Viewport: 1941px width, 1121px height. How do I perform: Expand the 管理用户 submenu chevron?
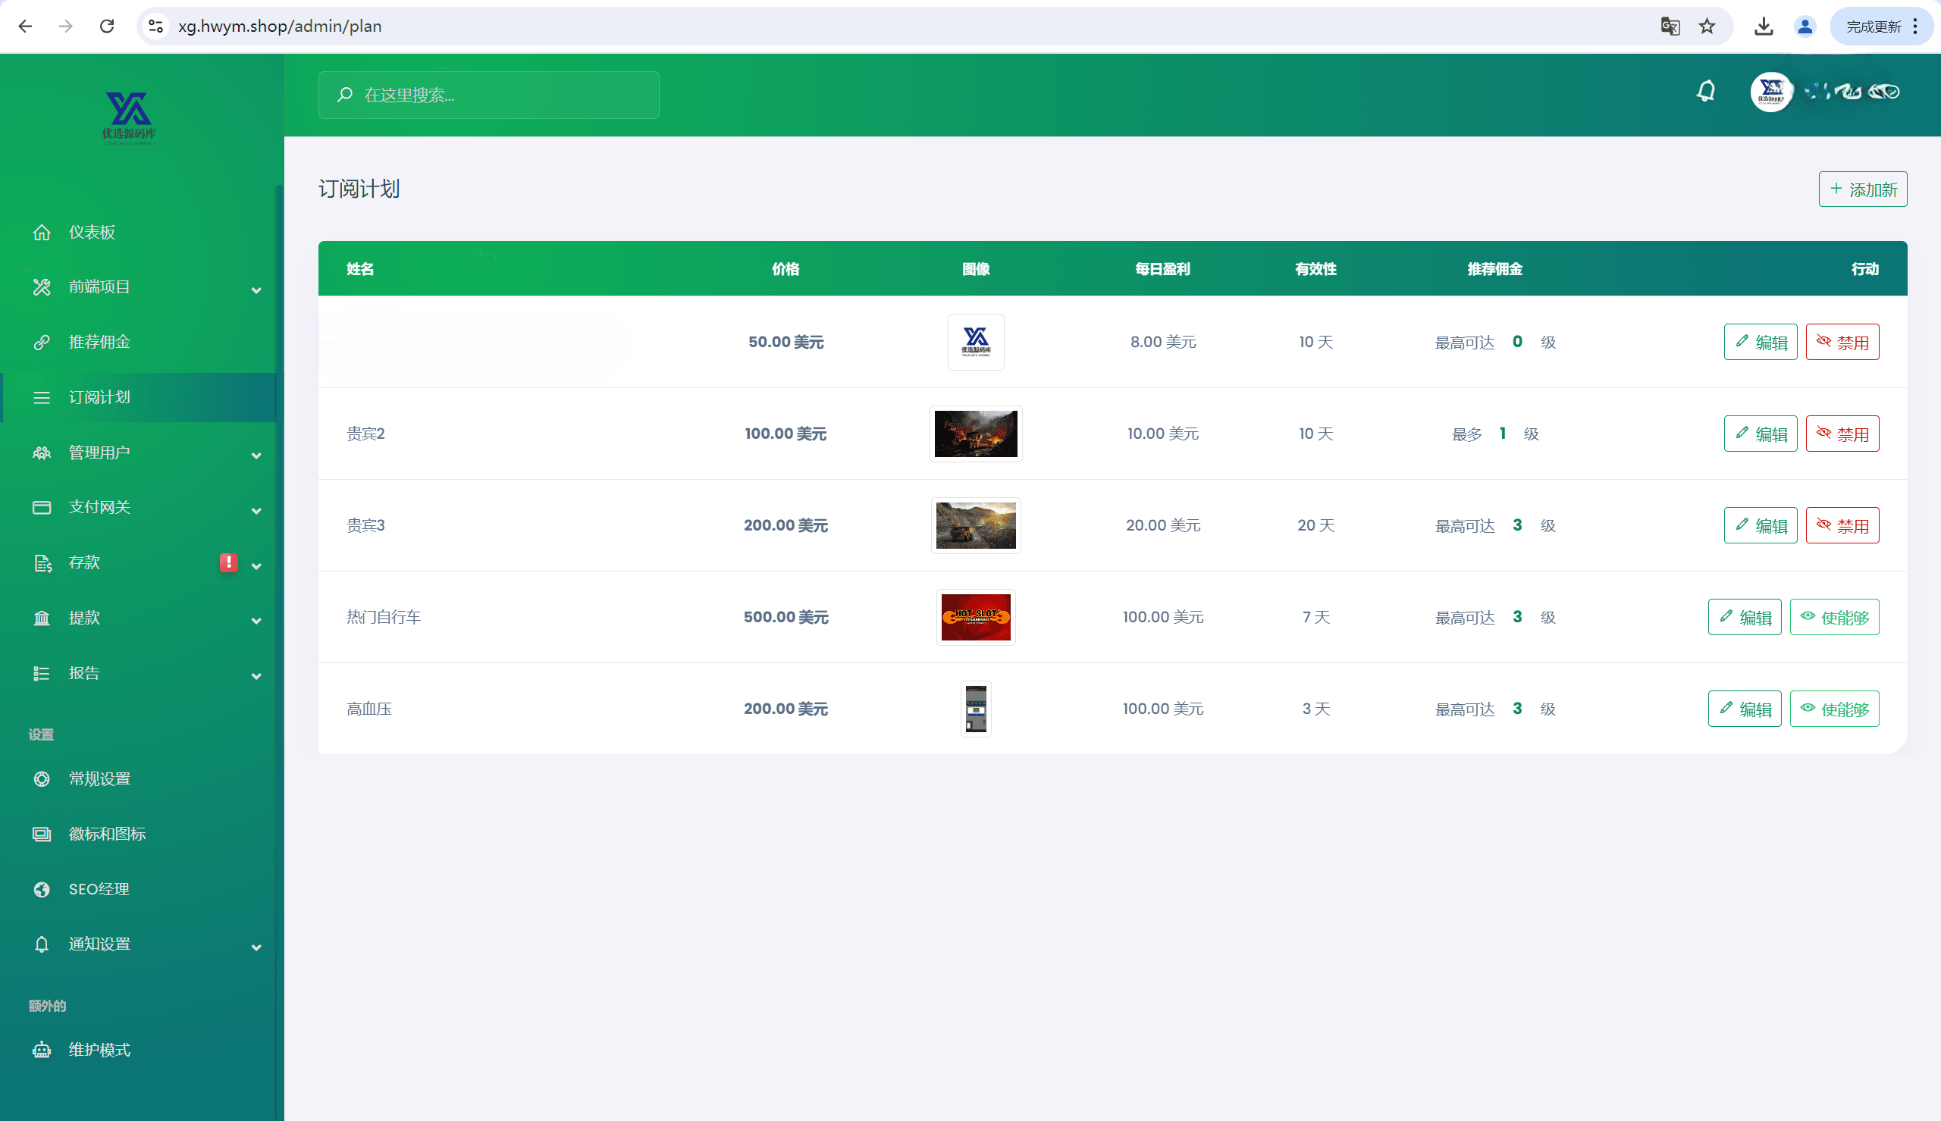[x=256, y=455]
